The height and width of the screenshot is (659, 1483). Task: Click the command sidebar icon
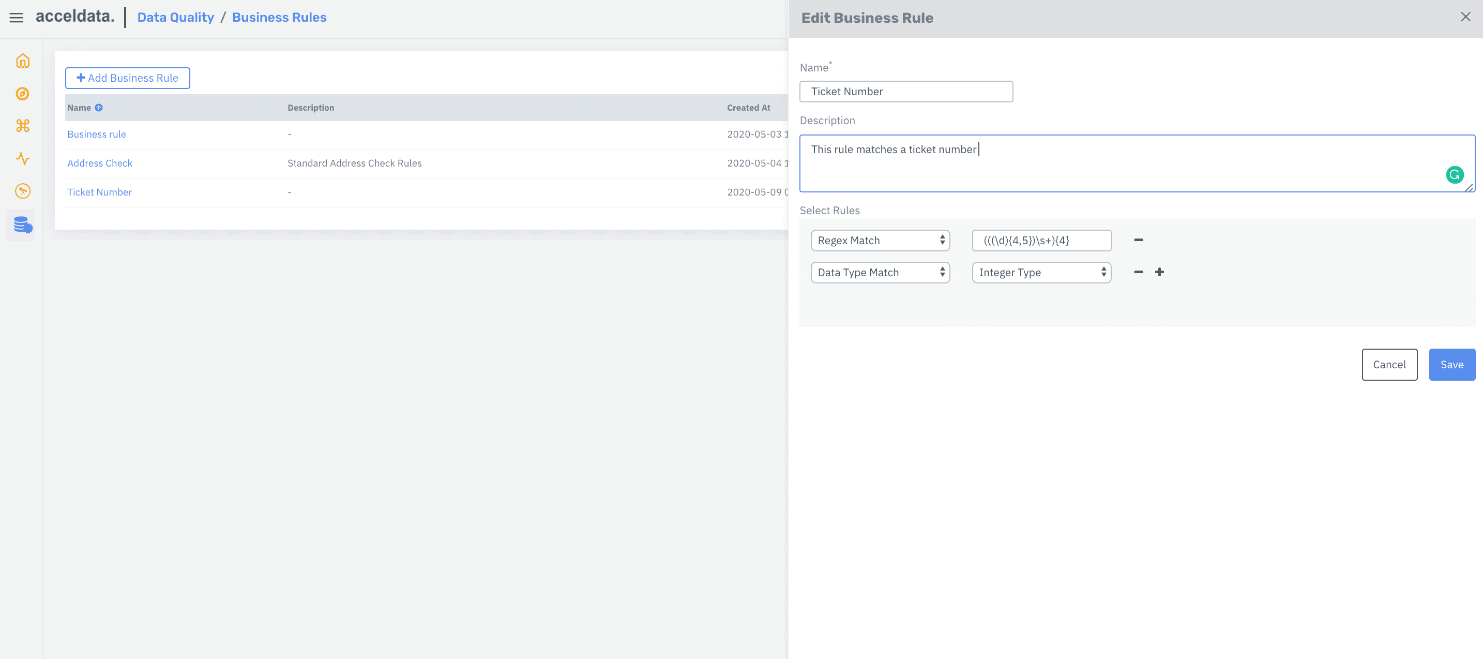[x=21, y=126]
